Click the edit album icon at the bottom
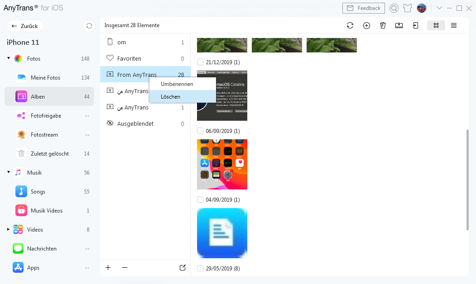The width and height of the screenshot is (476, 284). click(x=183, y=267)
